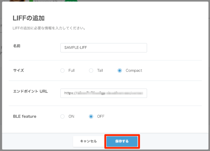
Task: Click the 名前 field label
Action: point(17,46)
